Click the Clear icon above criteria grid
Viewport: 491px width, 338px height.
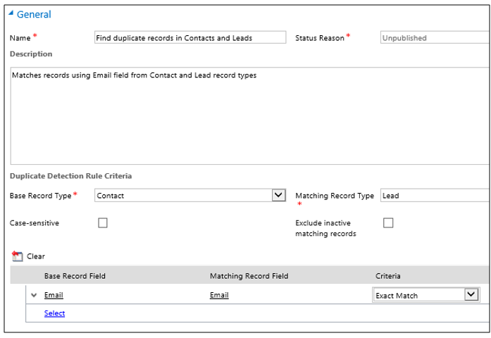point(18,256)
